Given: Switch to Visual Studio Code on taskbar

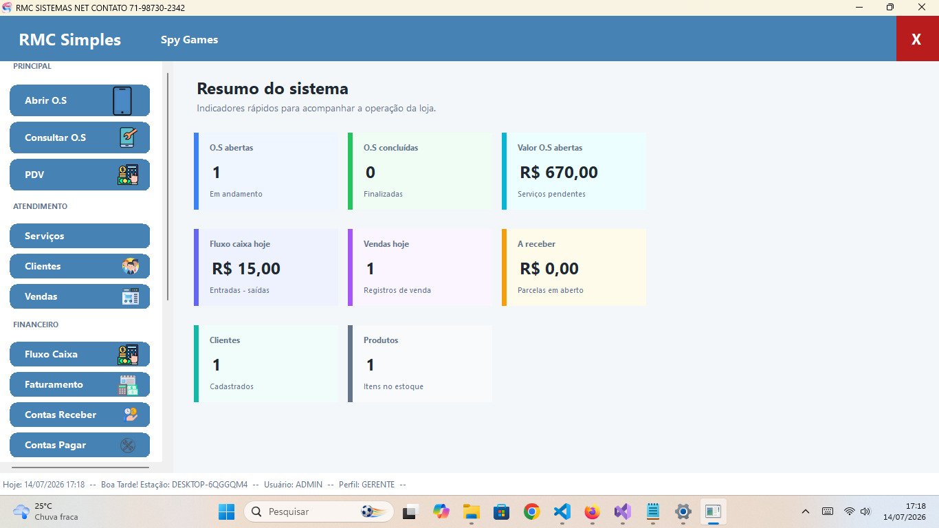Looking at the screenshot, I should (x=562, y=511).
